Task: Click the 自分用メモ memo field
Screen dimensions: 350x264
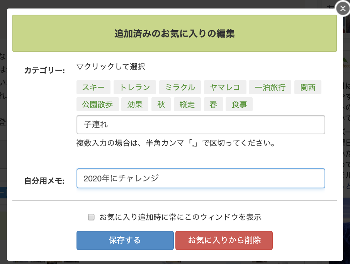Action: (x=200, y=178)
